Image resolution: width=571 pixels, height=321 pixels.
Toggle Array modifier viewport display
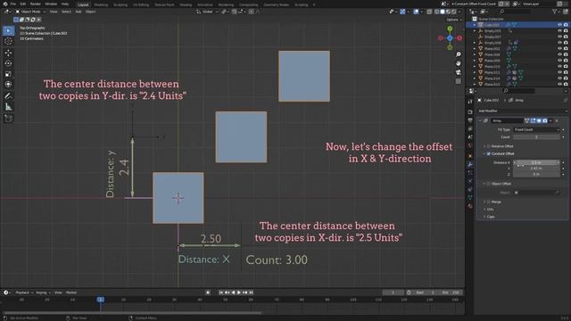pyautogui.click(x=539, y=120)
